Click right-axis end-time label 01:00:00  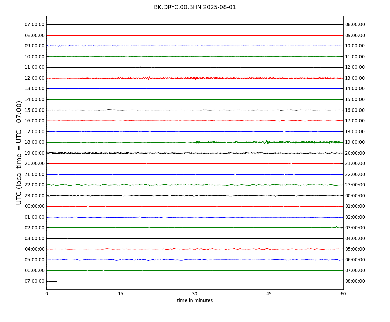tap(355, 206)
